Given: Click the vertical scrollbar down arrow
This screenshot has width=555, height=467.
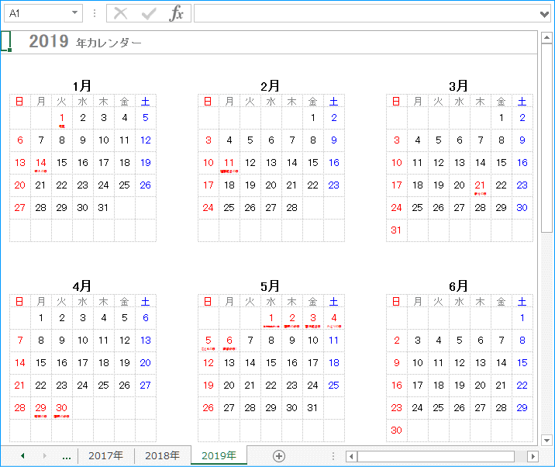Looking at the screenshot, I should coord(546,441).
